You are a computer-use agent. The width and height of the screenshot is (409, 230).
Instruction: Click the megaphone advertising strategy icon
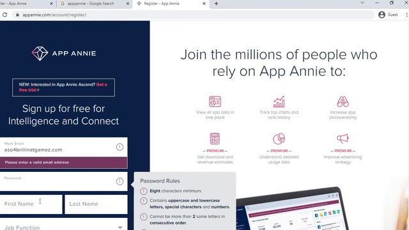[343, 139]
